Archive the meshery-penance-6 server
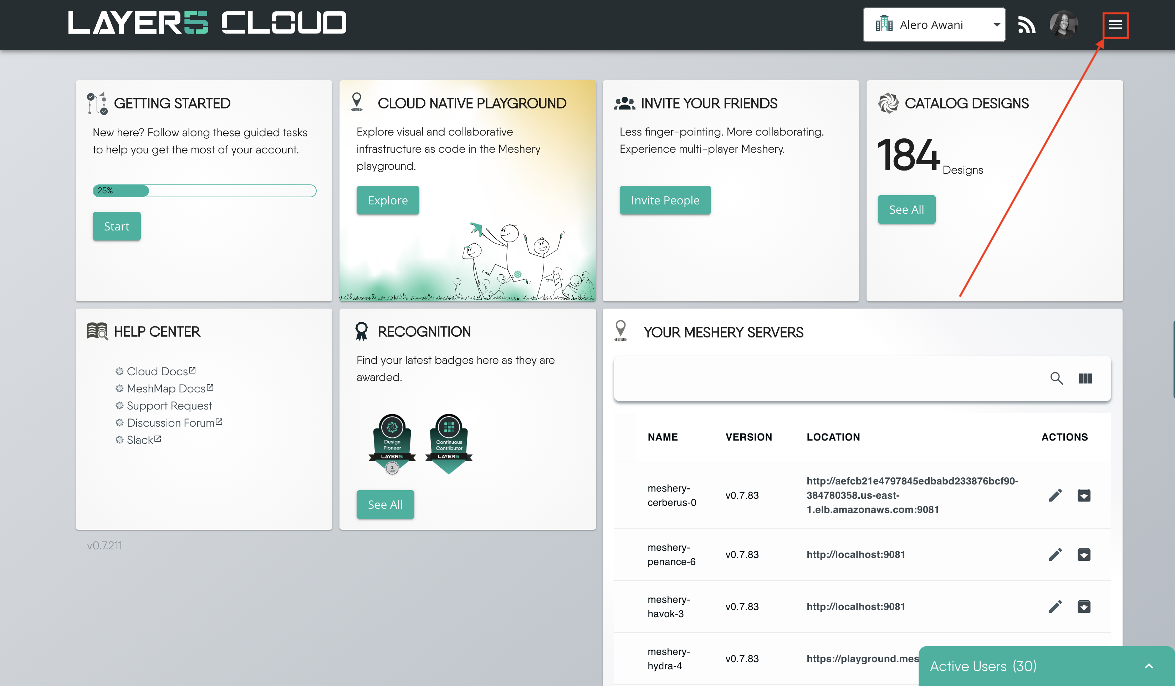 coord(1084,554)
